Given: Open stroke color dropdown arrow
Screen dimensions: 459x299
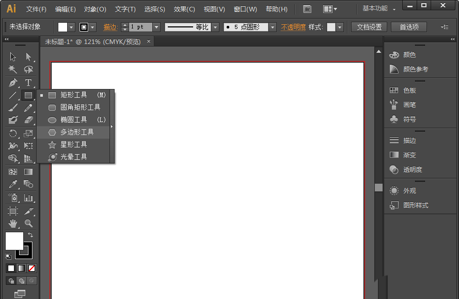Looking at the screenshot, I should (92, 27).
